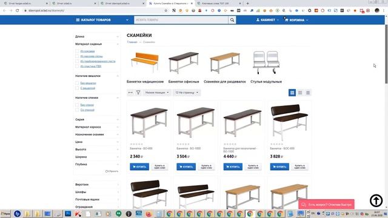Expand the Длина filter section
The width and height of the screenshot is (388, 218).
(x=97, y=36)
